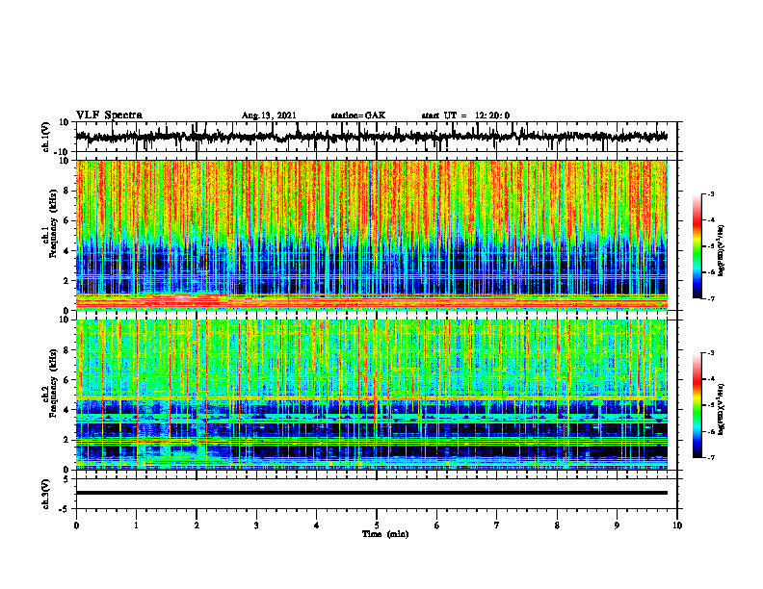Click the "6" kHz tick on ch.1 spectrogram

click(x=66, y=220)
